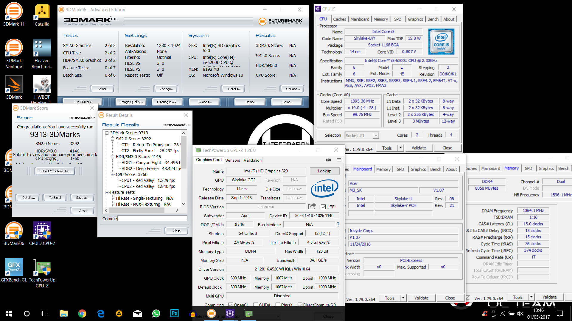Toggle the OpenCL checkbox
The image size is (572, 321).
click(x=231, y=305)
